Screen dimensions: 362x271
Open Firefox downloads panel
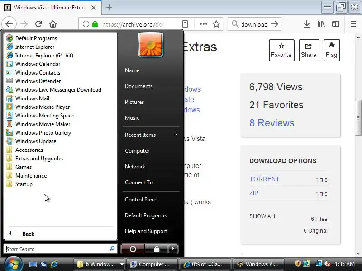(x=307, y=24)
